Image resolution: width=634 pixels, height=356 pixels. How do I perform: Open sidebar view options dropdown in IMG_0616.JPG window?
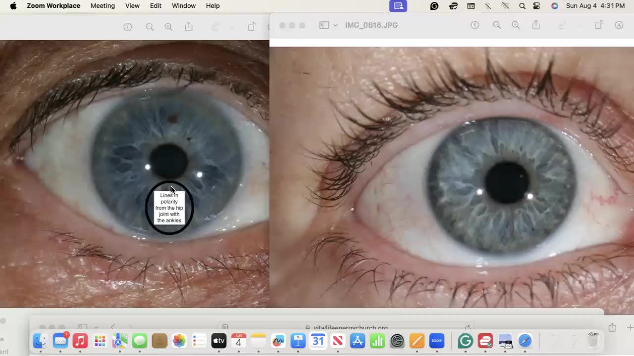click(335, 25)
